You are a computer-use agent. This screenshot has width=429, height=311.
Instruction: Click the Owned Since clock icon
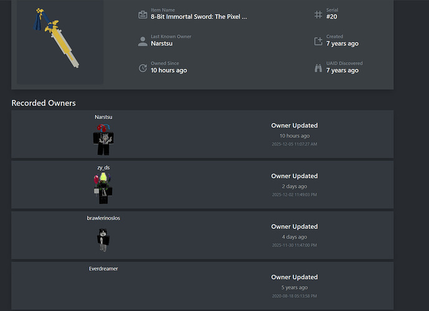pos(143,68)
